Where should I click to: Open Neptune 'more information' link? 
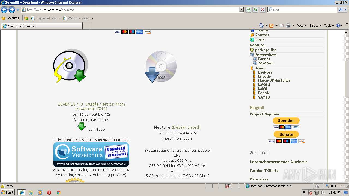point(177,138)
